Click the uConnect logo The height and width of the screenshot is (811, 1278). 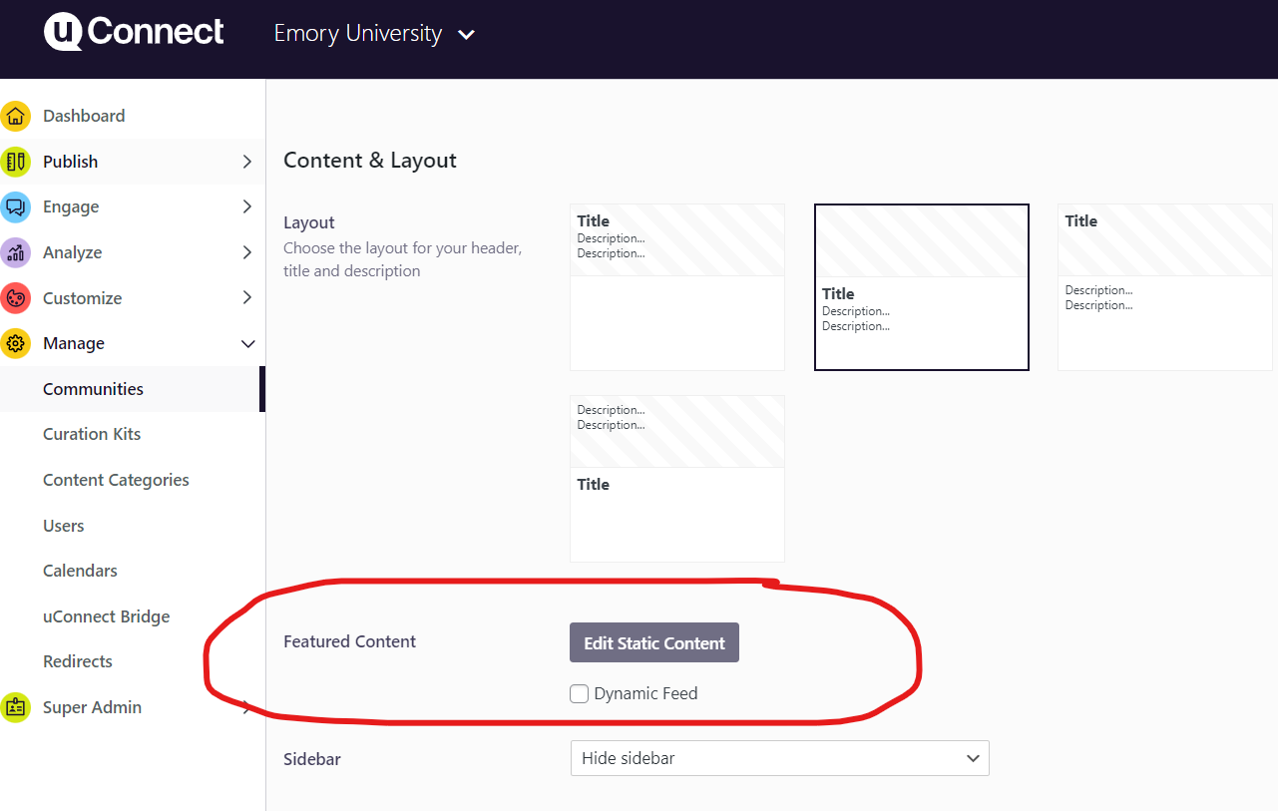coord(134,32)
